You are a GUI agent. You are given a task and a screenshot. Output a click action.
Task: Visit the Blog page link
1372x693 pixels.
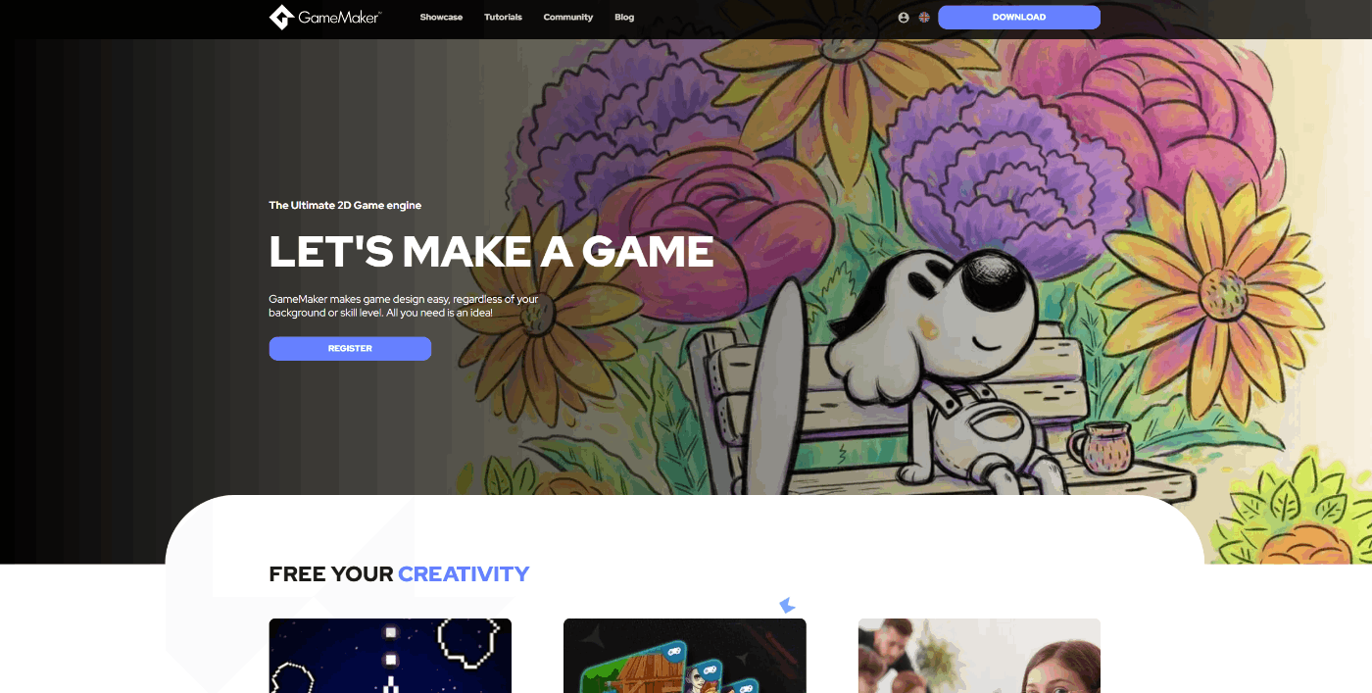point(624,18)
